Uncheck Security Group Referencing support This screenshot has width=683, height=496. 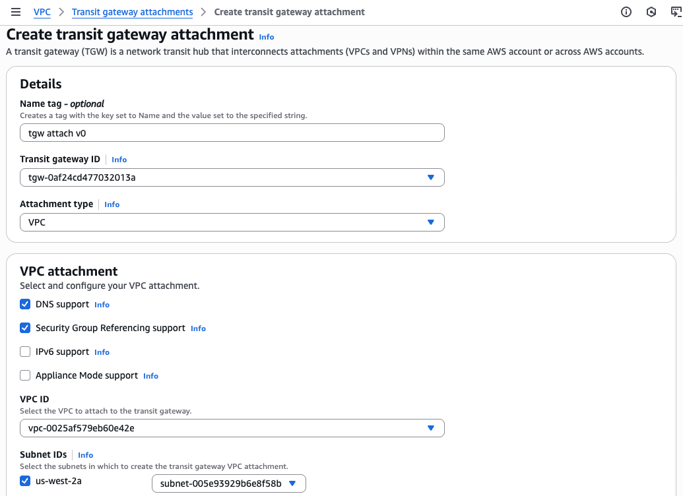pyautogui.click(x=25, y=328)
